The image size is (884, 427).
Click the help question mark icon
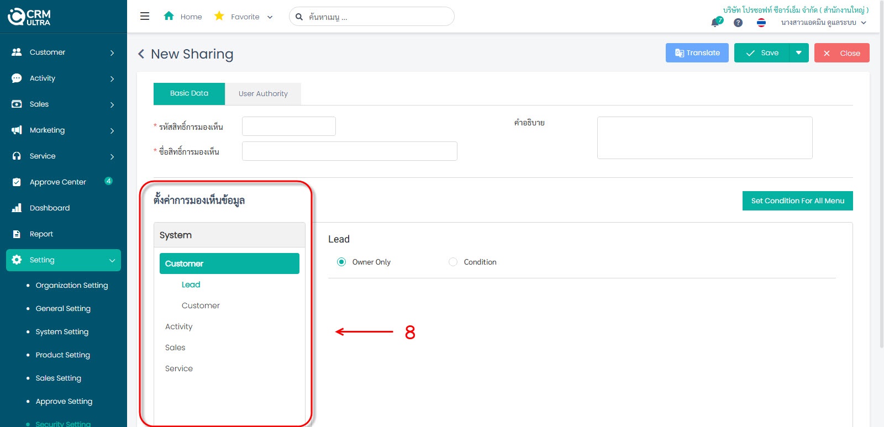(x=738, y=23)
